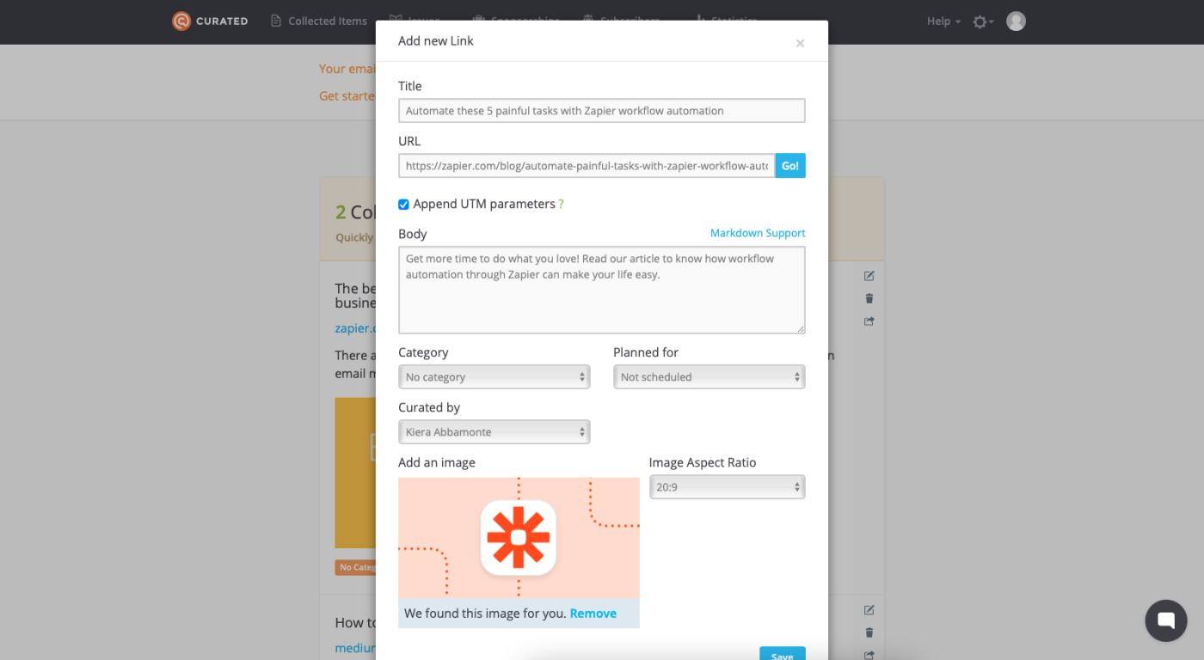The width and height of the screenshot is (1204, 660).
Task: Click the Collected Items document icon
Action: pyautogui.click(x=276, y=21)
